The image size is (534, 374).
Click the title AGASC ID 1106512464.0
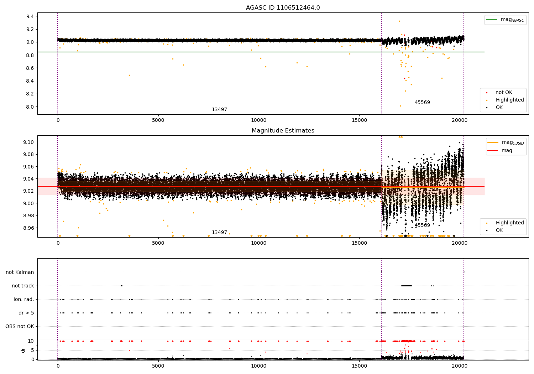click(x=283, y=8)
